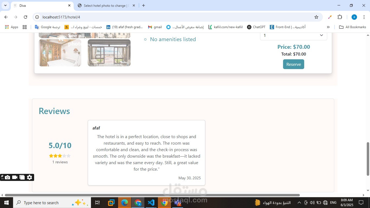Image resolution: width=370 pixels, height=208 pixels.
Task: Click the Windows search box
Action: coord(52,203)
